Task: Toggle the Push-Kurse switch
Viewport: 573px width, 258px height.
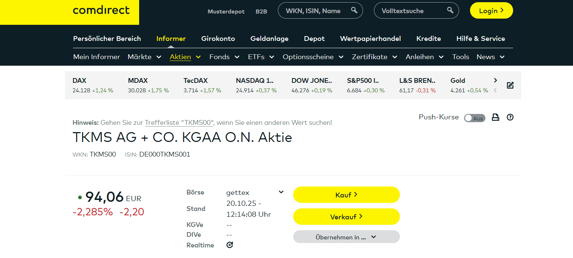Action: click(x=474, y=118)
